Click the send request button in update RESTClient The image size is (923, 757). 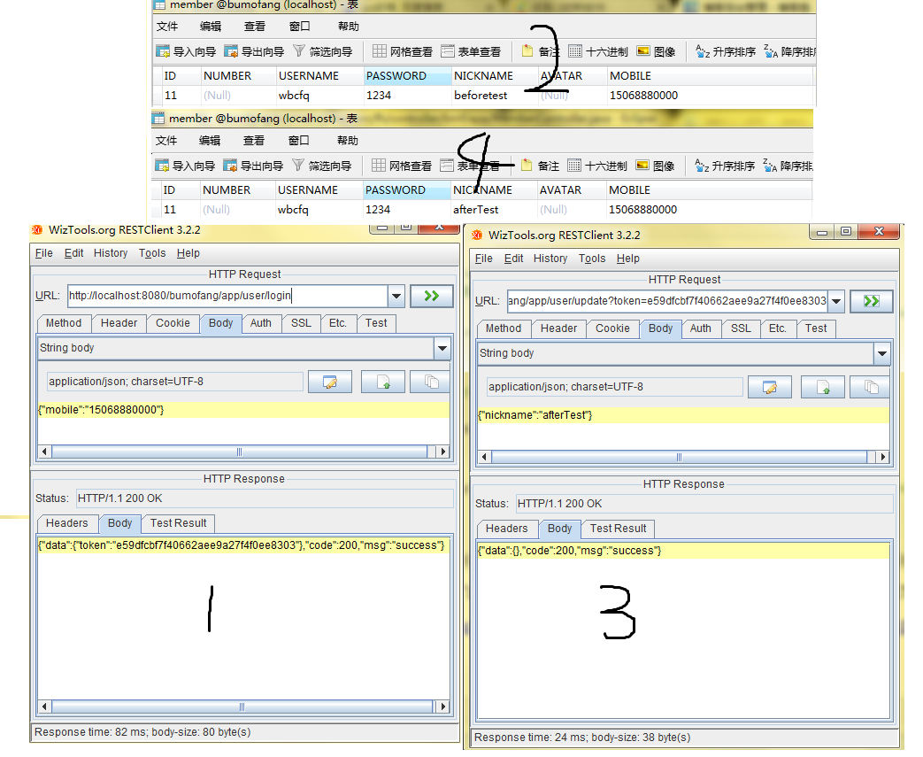click(x=871, y=301)
